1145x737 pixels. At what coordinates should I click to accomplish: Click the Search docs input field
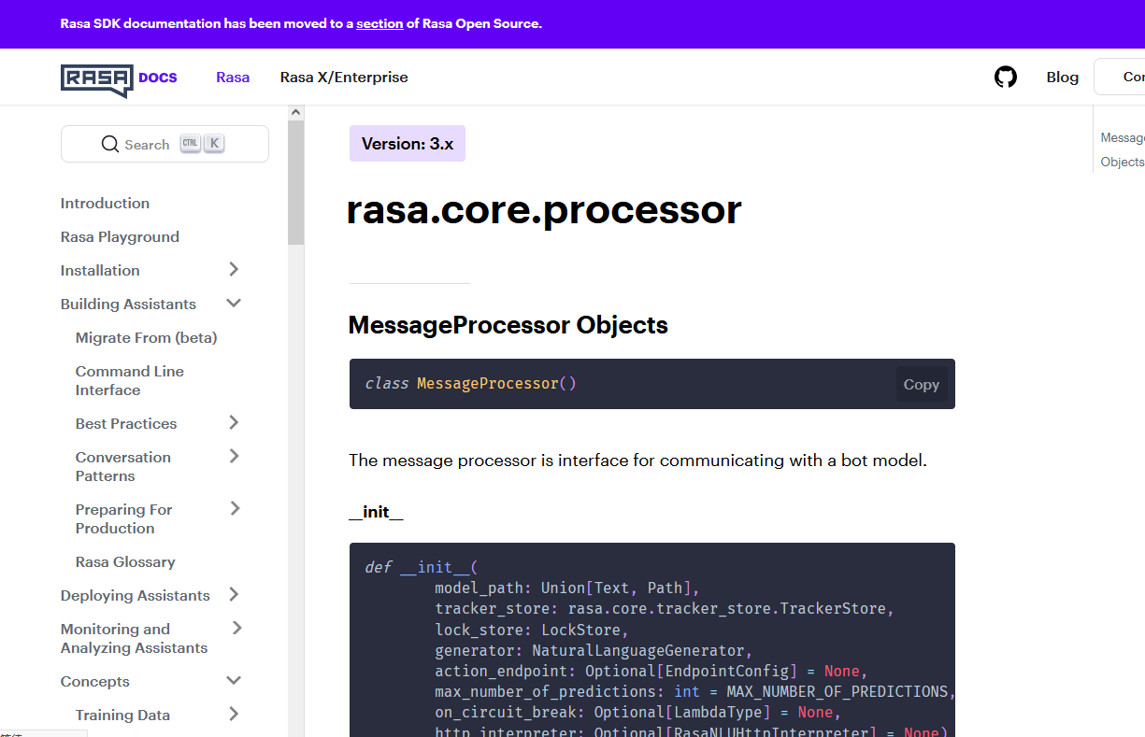pos(165,145)
